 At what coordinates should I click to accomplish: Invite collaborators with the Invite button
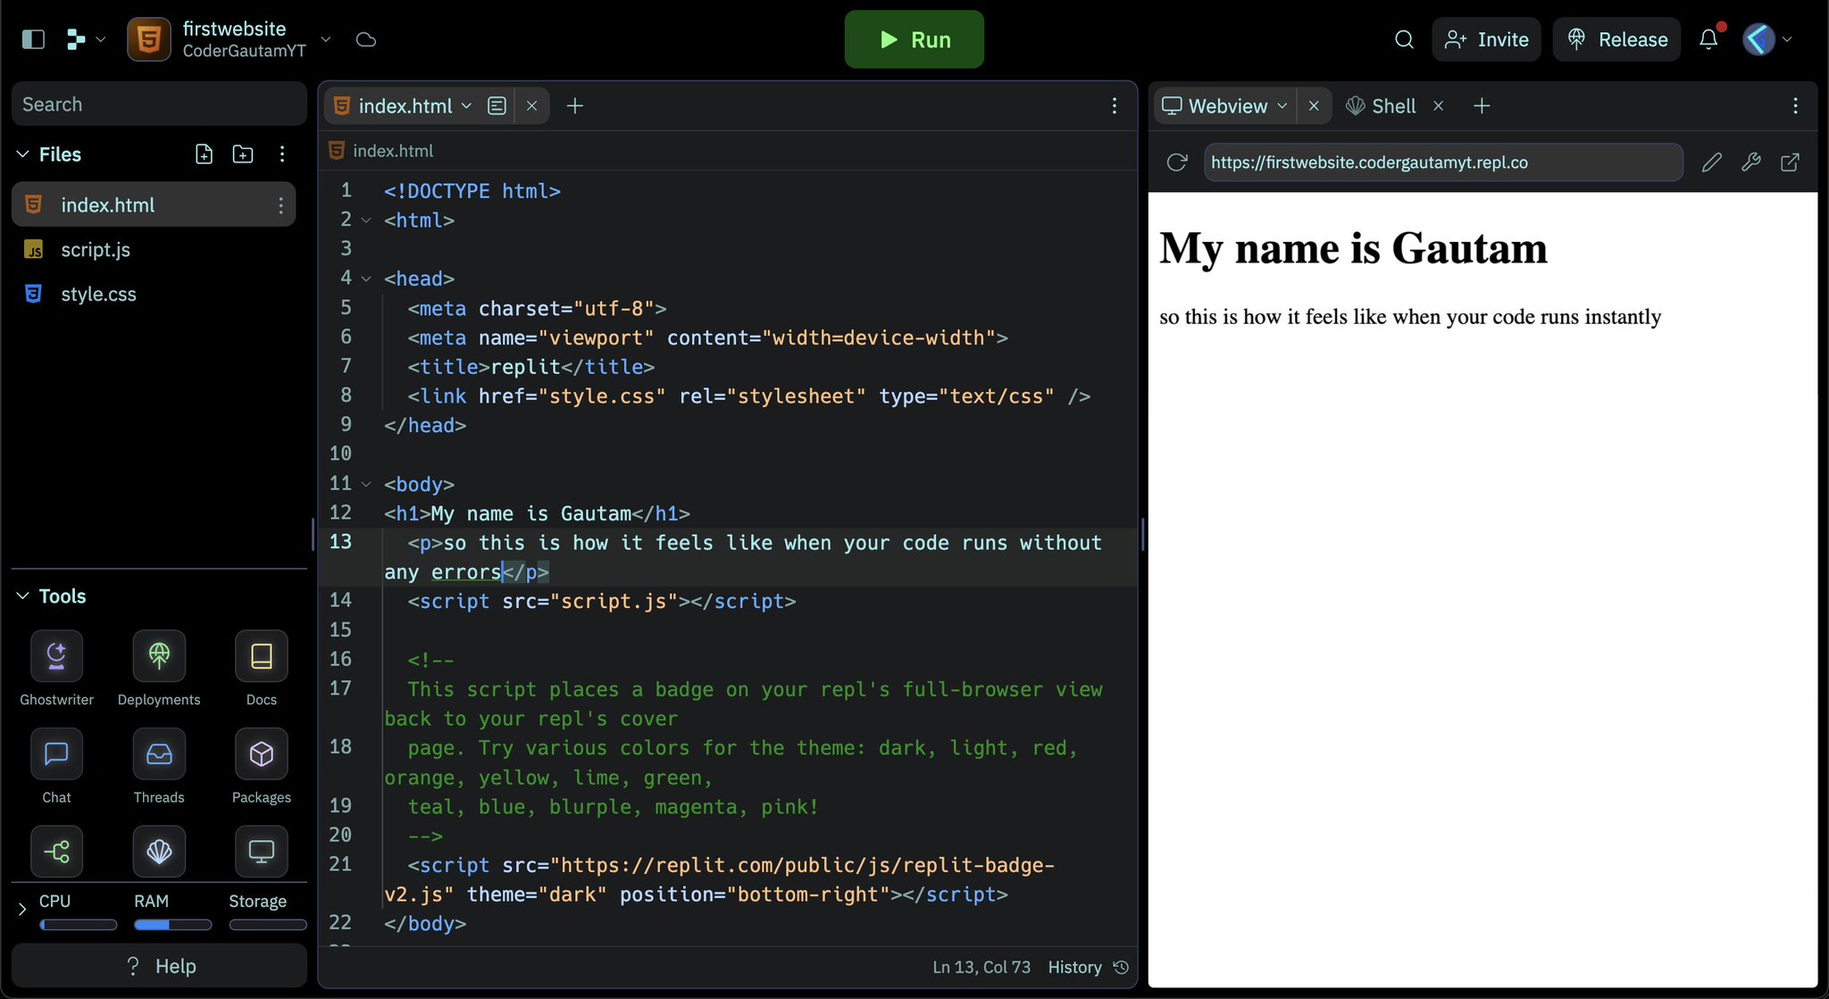pos(1486,39)
